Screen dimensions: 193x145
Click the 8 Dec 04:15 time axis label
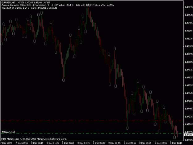pos(84,143)
